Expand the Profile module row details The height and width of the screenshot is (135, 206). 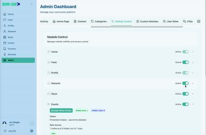(193, 73)
